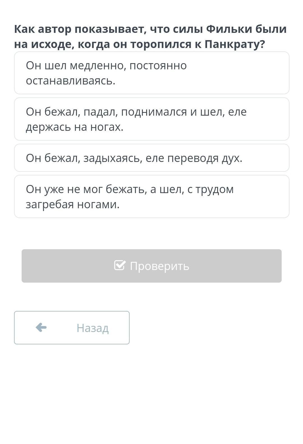This screenshot has height=444, width=303.
Task: Click the checkmark icon beside Проверить
Action: point(120,265)
